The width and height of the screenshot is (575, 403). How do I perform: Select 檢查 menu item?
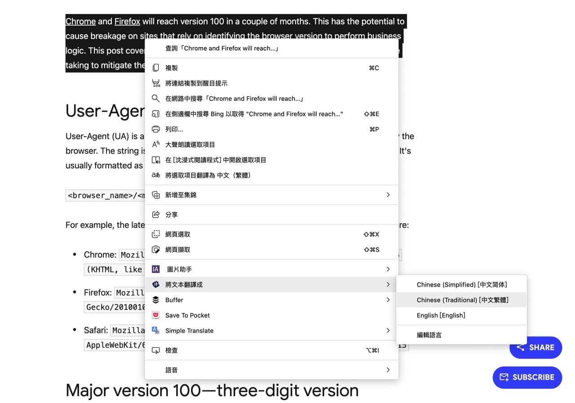[271, 350]
